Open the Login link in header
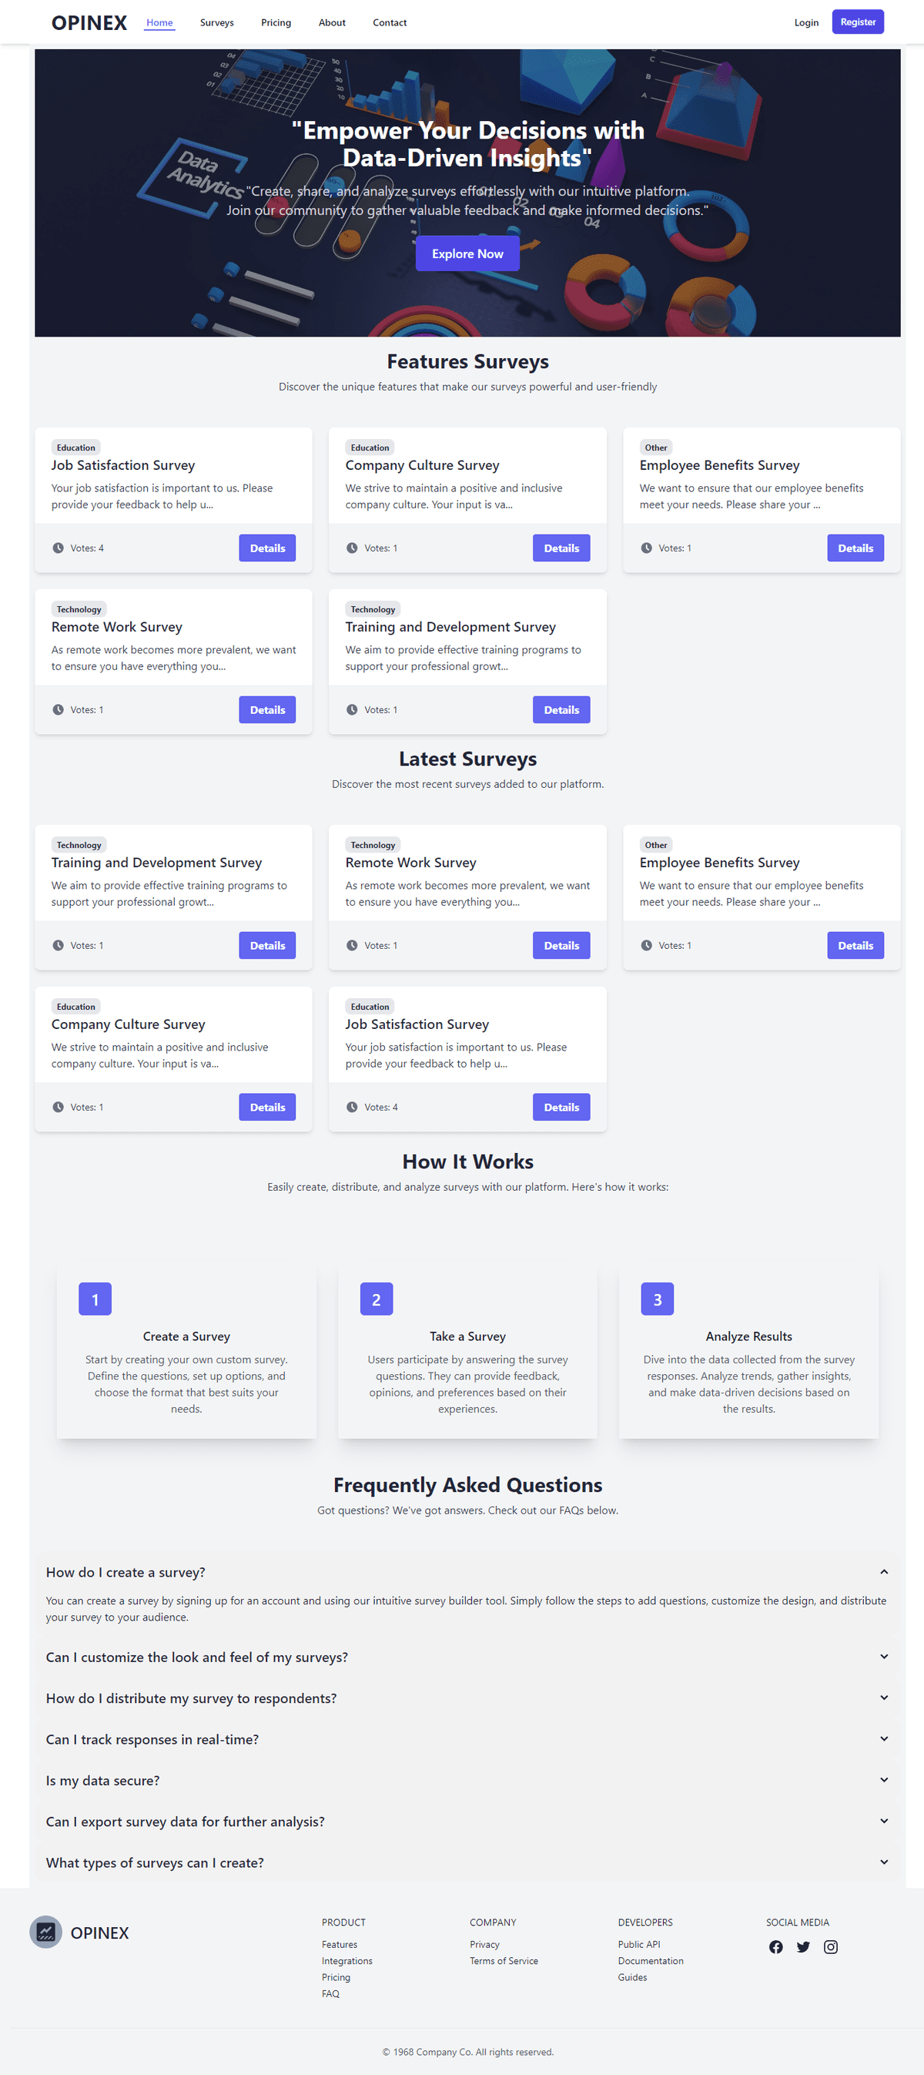The image size is (924, 2075). tap(805, 22)
